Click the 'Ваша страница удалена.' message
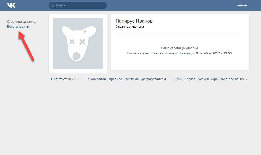The width and height of the screenshot is (261, 155). (180, 48)
